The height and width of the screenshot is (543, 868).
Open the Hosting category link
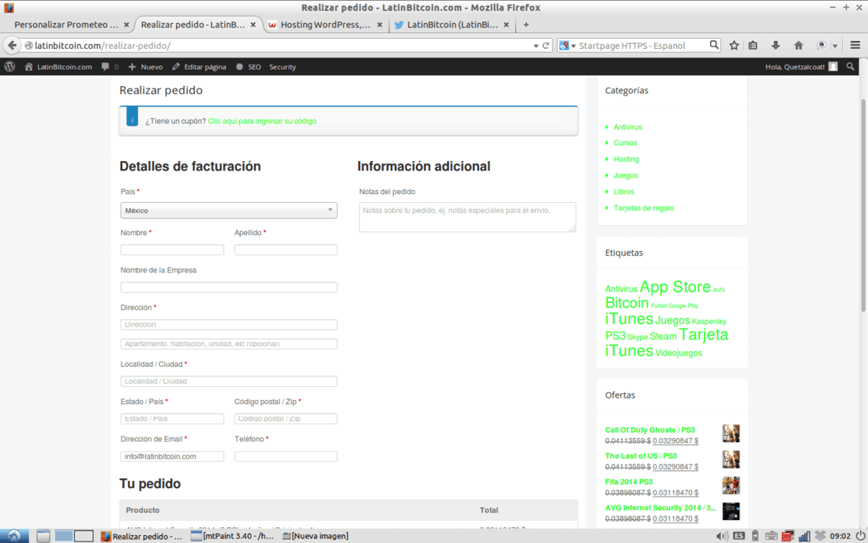(626, 159)
